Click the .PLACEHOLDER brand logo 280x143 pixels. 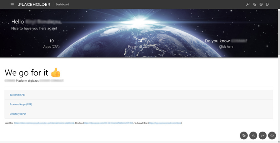(34, 5)
